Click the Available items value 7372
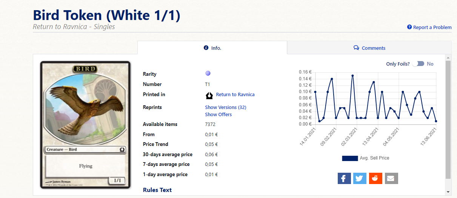 coord(210,124)
